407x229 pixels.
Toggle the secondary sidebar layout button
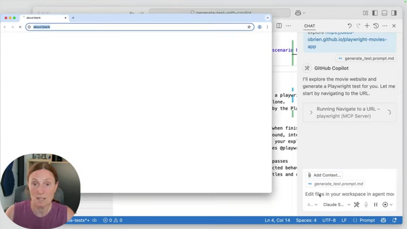(x=394, y=13)
